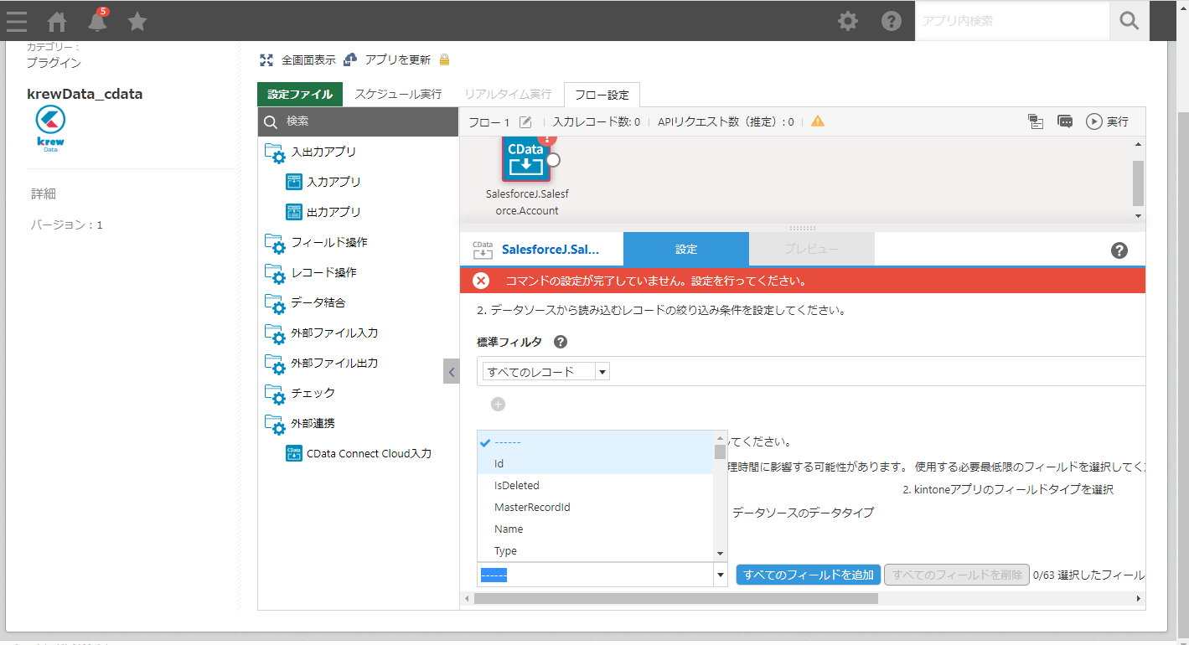
Task: Open the プレビュー panel tab
Action: (x=811, y=250)
